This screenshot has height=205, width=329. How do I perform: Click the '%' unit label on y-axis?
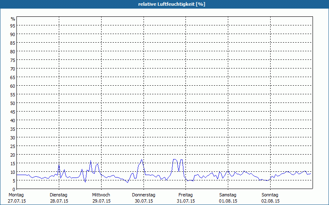[x=13, y=19]
